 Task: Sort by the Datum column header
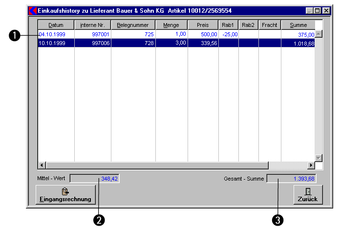pyautogui.click(x=56, y=25)
